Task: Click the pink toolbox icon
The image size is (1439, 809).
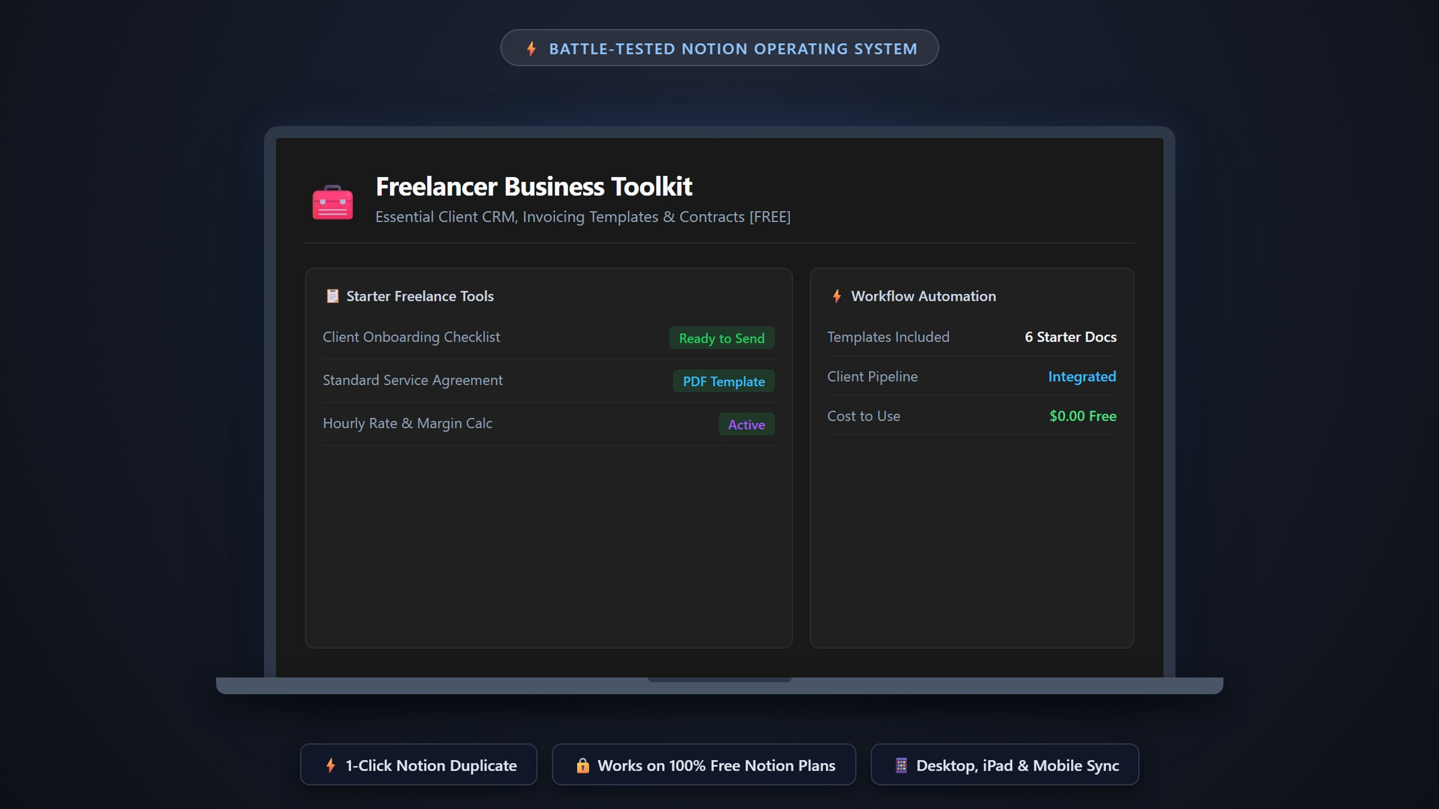Action: pyautogui.click(x=333, y=202)
